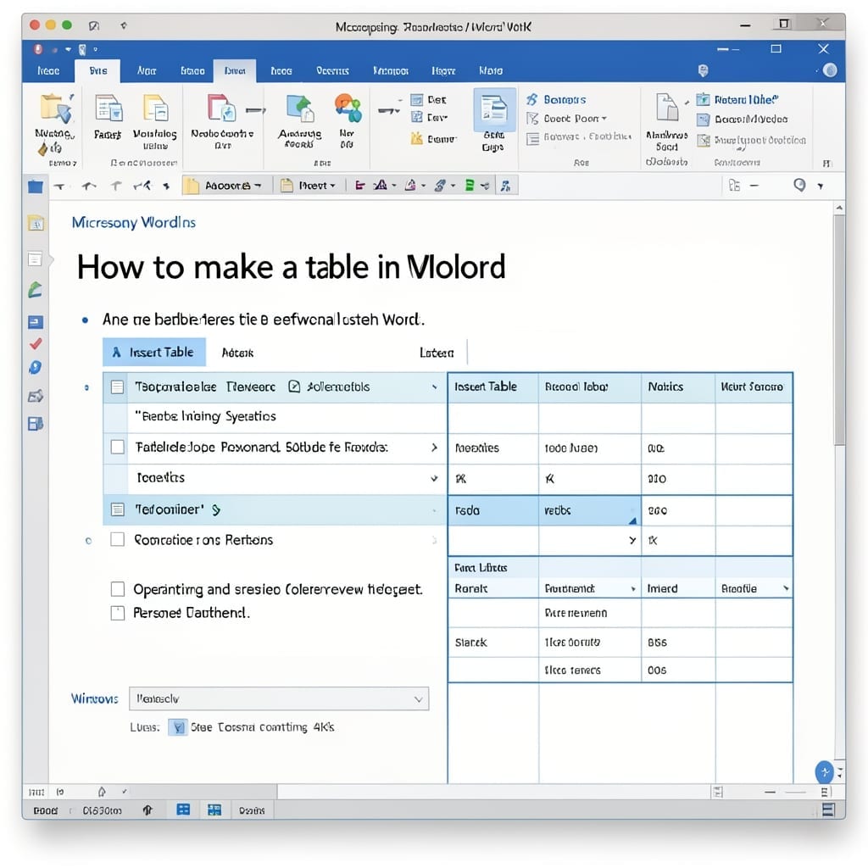
Task: Select the highlighted 'vetibs' table cell
Action: pyautogui.click(x=590, y=510)
